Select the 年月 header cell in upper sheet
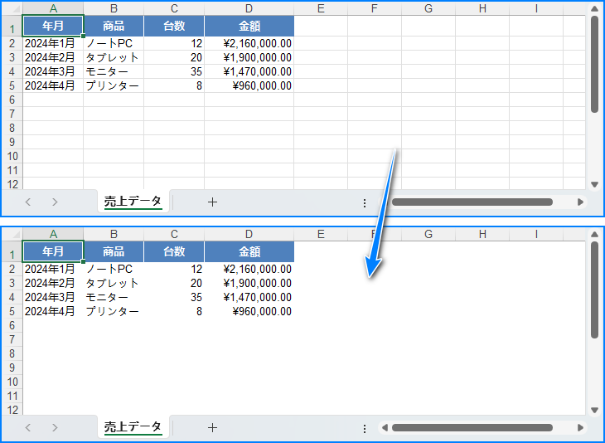 tap(53, 26)
